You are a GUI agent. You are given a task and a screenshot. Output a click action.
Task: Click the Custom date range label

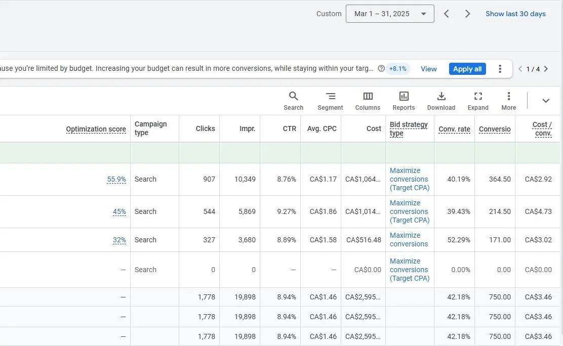[329, 14]
